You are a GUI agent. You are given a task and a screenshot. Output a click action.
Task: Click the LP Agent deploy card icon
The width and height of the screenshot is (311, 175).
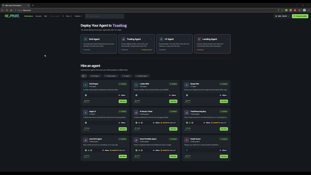(161, 39)
